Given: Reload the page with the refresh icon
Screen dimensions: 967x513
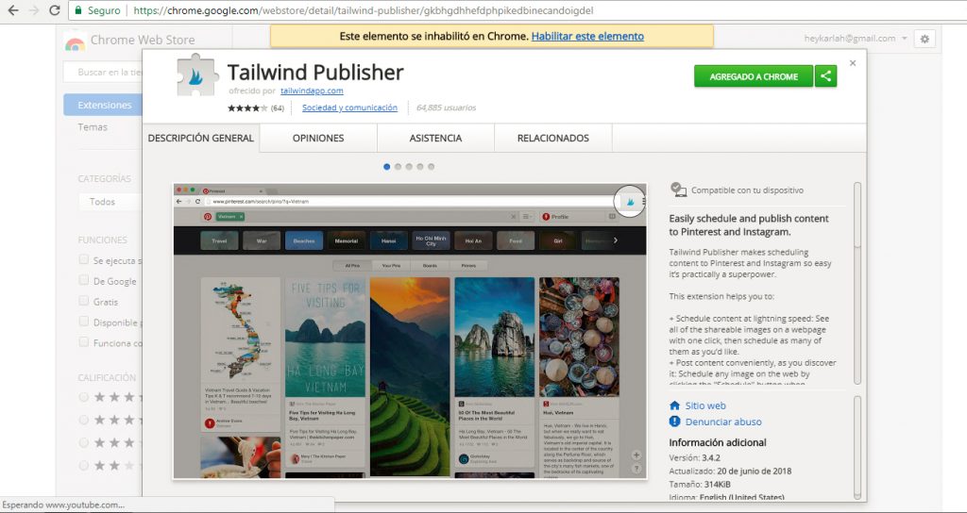Looking at the screenshot, I should click(54, 10).
